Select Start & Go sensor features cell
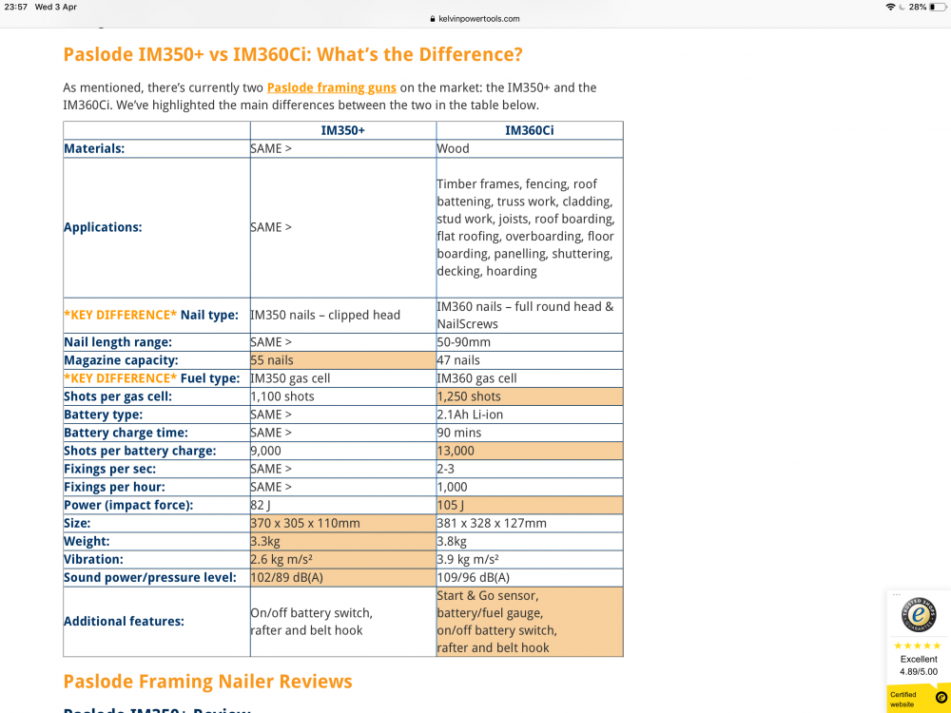The image size is (951, 713). (530, 622)
